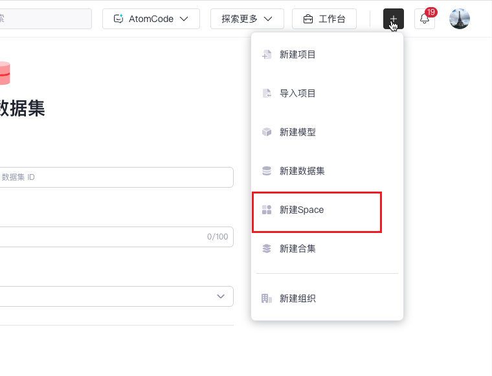Open the notification bell with 19 alerts
492x376 pixels.
pyautogui.click(x=425, y=19)
